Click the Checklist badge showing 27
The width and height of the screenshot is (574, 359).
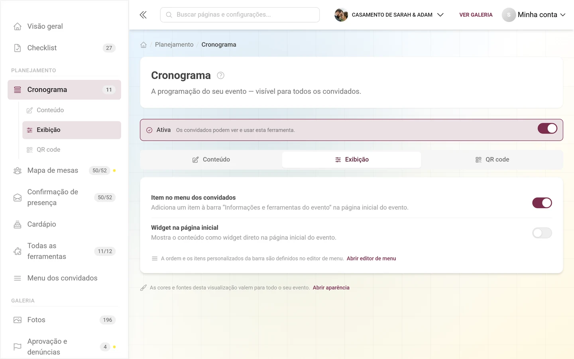(109, 48)
